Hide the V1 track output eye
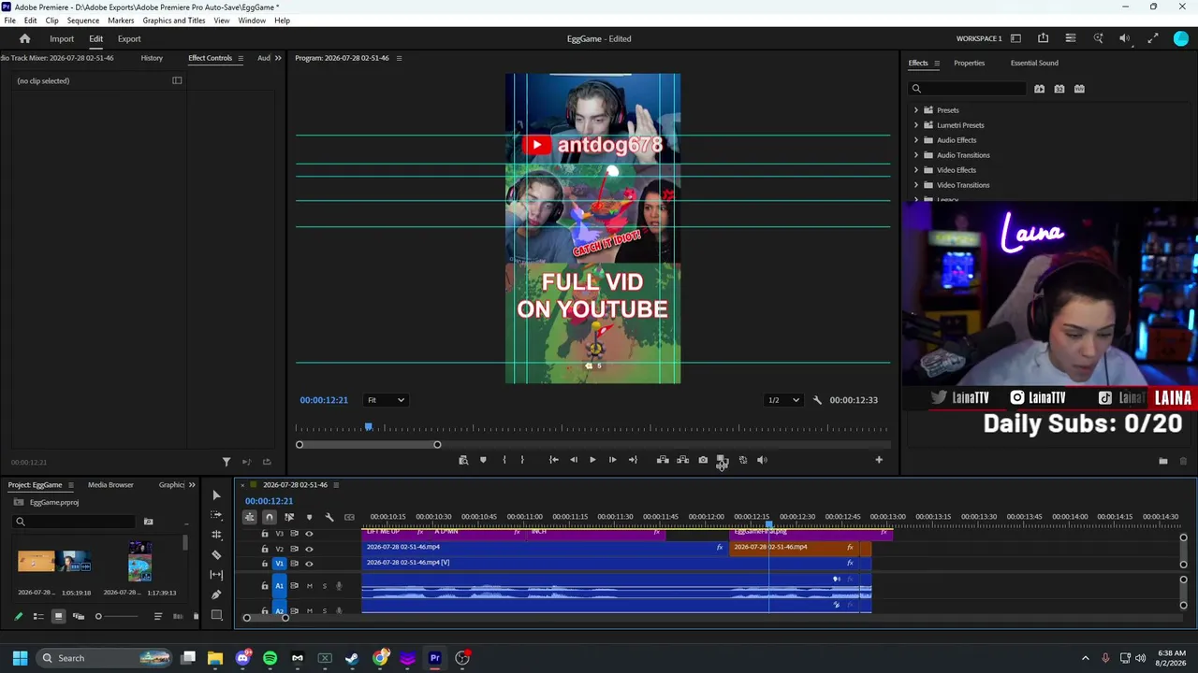The height and width of the screenshot is (673, 1198). pos(309,564)
